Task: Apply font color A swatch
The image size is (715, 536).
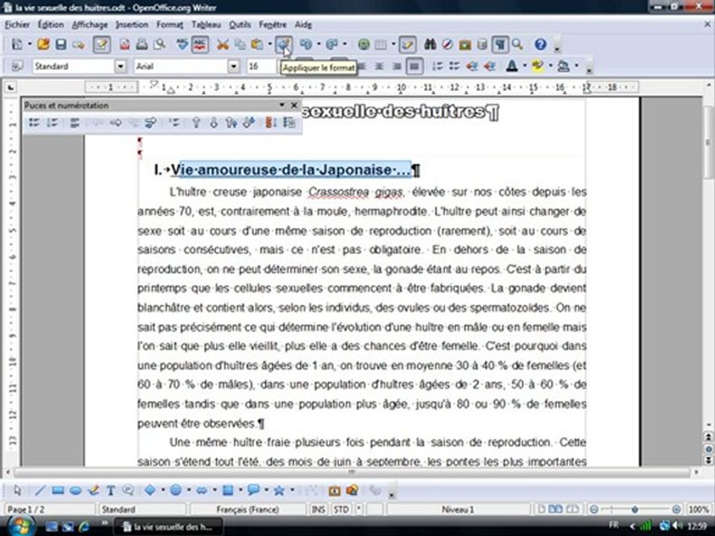Action: tap(512, 66)
